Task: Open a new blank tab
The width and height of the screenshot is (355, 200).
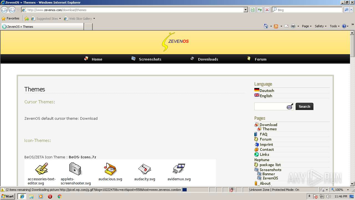Action: click(x=88, y=27)
